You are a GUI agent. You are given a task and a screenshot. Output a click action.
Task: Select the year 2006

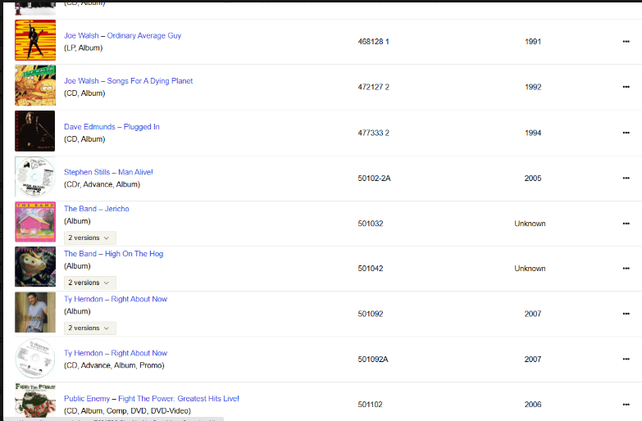point(533,405)
